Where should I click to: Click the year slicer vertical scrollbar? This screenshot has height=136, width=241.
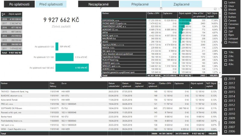pyautogui.click(x=219, y=123)
